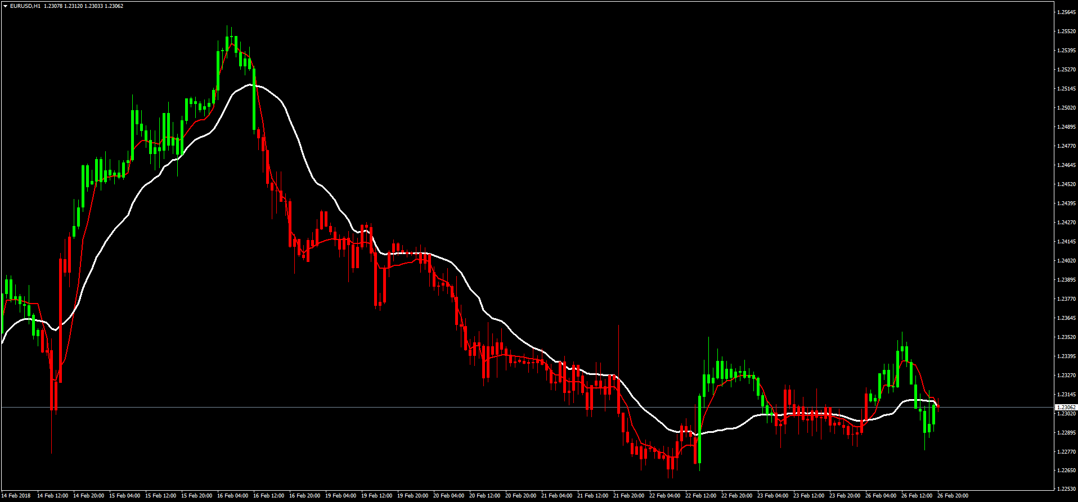Click the 1.24020 price axis label
The height and width of the screenshot is (502, 1078).
[1067, 261]
